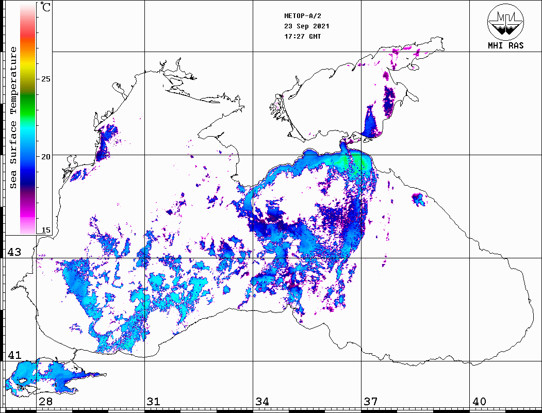Viewport: 542px width, 413px height.
Task: Click the 'MHI RAS' label text
Action: [505, 45]
